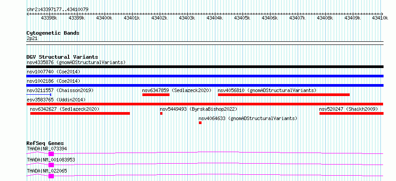Click the esv3583765 (Uddin2014) label

56,100
